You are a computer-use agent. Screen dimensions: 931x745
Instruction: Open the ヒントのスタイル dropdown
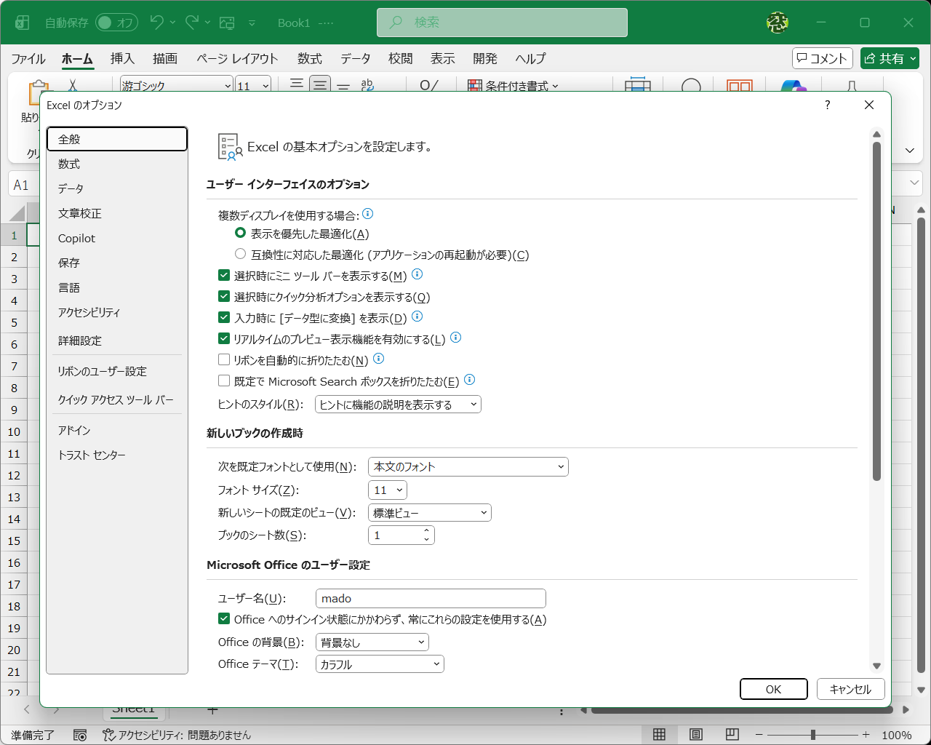click(x=474, y=404)
